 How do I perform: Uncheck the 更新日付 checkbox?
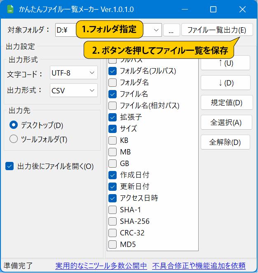[113, 187]
